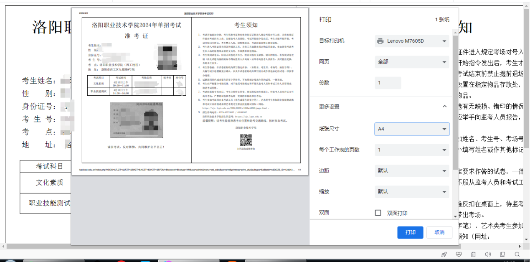530x262 pixels.
Task: Open the 网页 dropdown showing 全部
Action: tap(412, 62)
